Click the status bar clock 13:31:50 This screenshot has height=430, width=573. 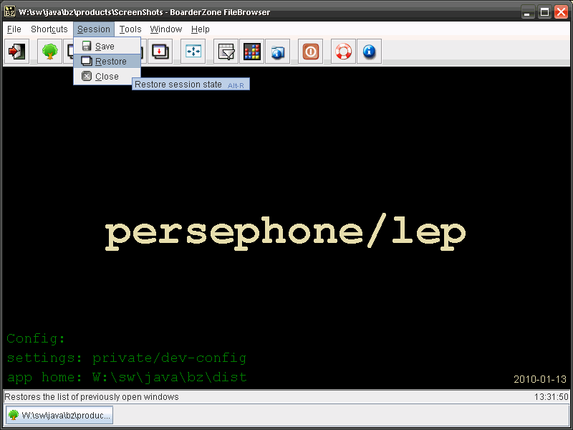[551, 397]
